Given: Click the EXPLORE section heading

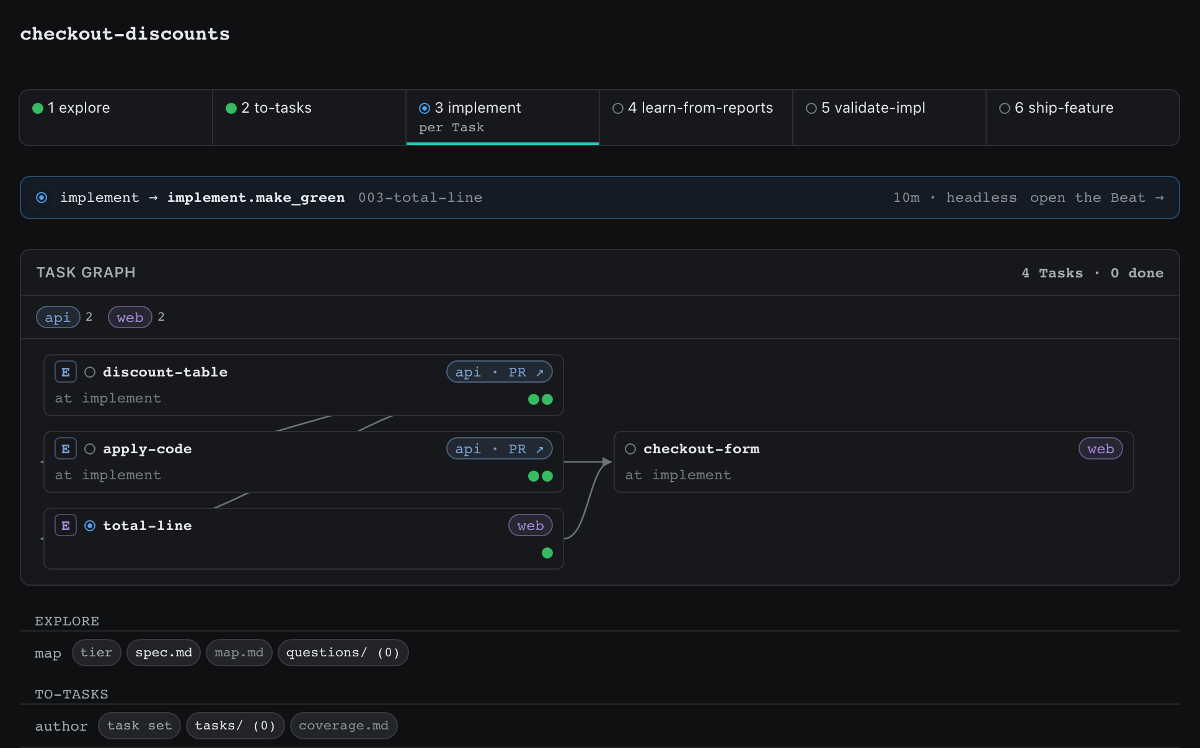Looking at the screenshot, I should pyautogui.click(x=67, y=621).
